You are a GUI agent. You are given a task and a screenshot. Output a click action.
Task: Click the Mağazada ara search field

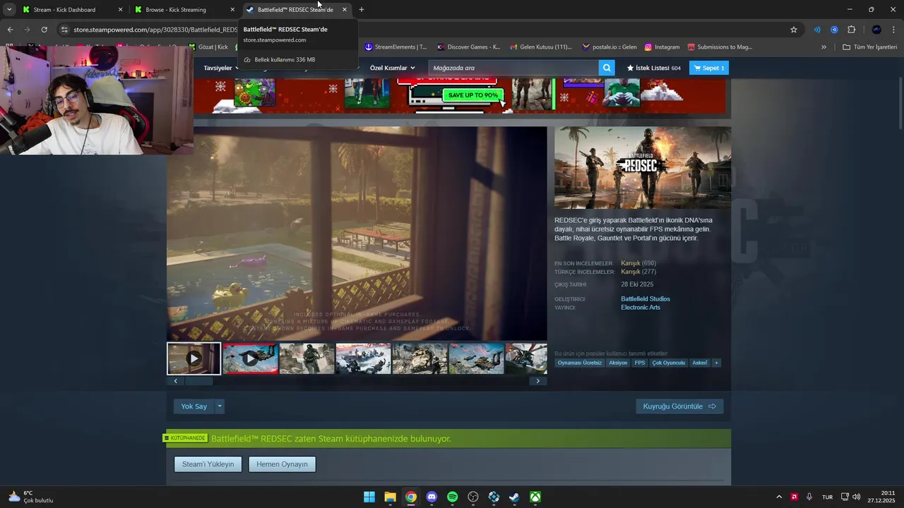tap(513, 68)
